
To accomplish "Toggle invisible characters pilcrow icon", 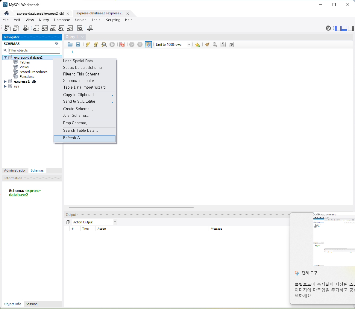I will click(223, 44).
